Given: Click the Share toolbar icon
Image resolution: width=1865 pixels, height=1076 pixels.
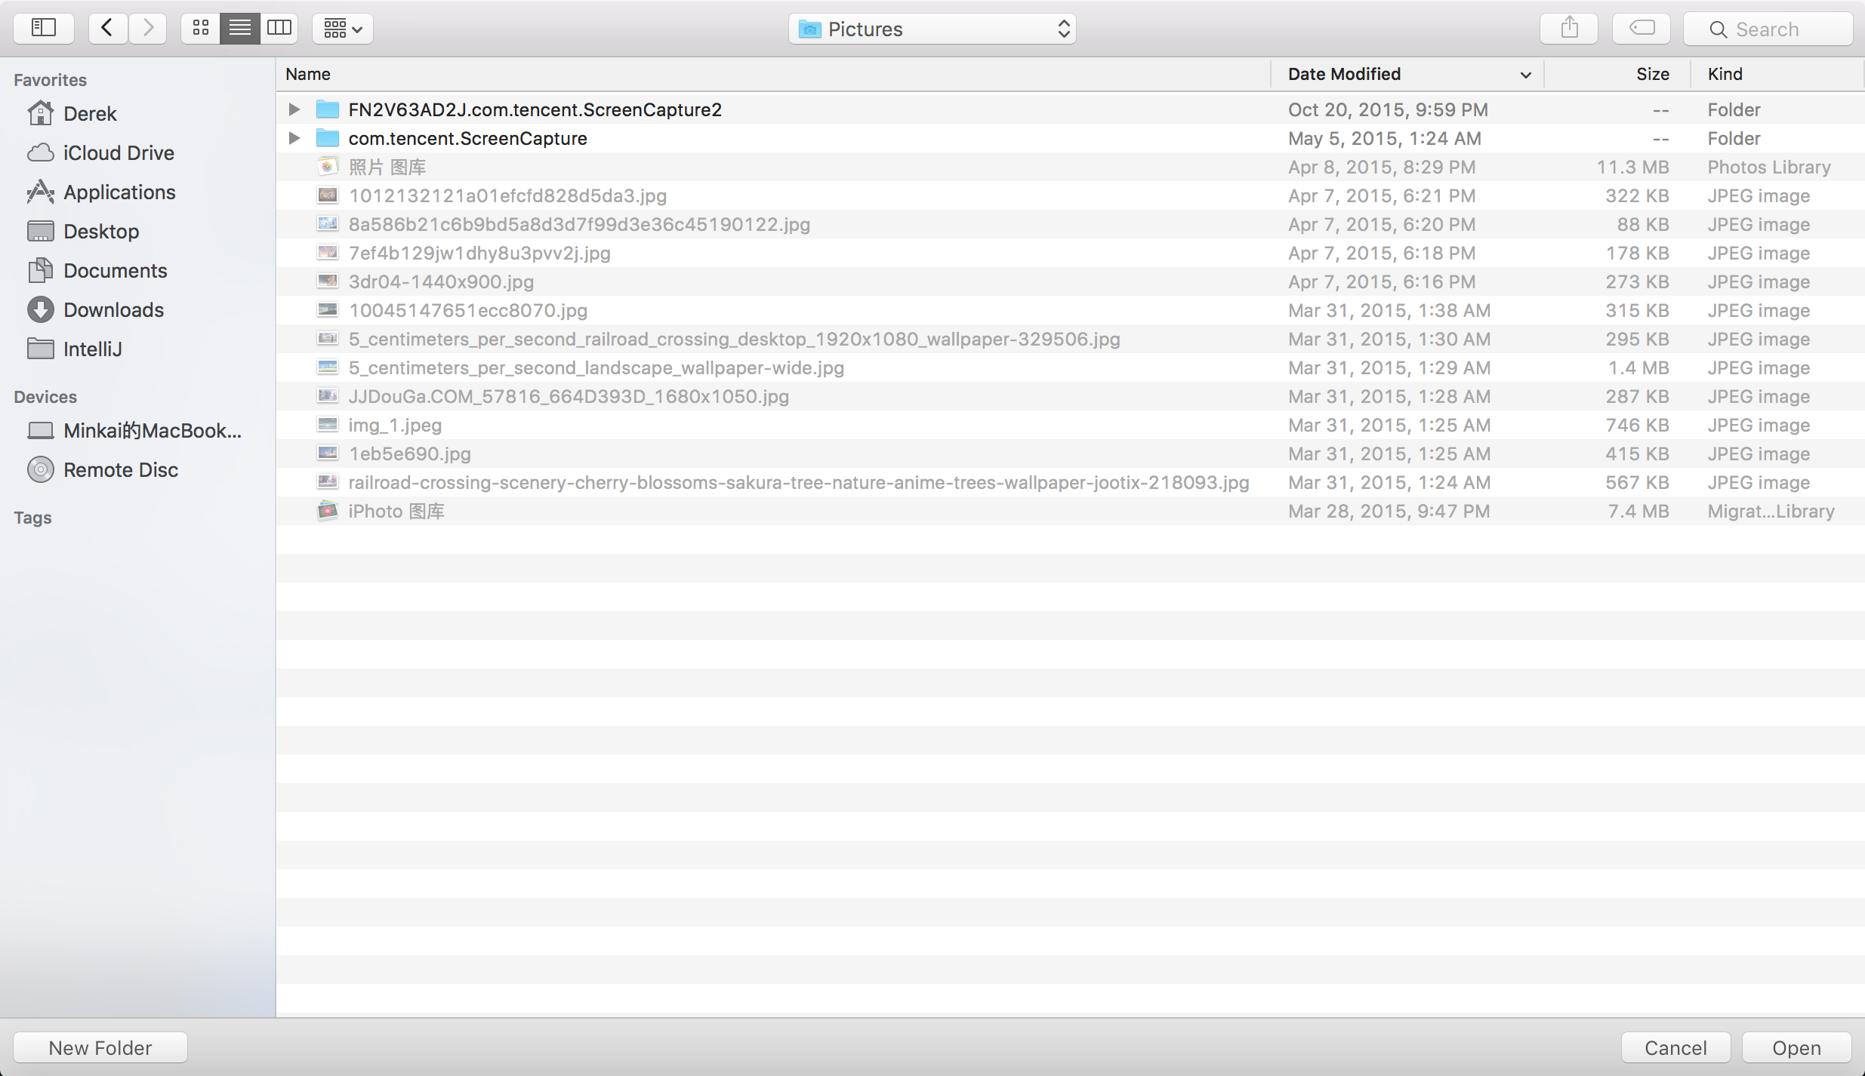Looking at the screenshot, I should [1569, 29].
